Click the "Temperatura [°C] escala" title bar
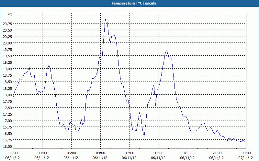 pyautogui.click(x=129, y=3)
